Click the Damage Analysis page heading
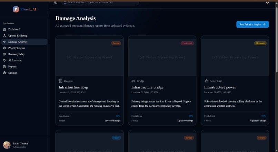 tap(76, 18)
